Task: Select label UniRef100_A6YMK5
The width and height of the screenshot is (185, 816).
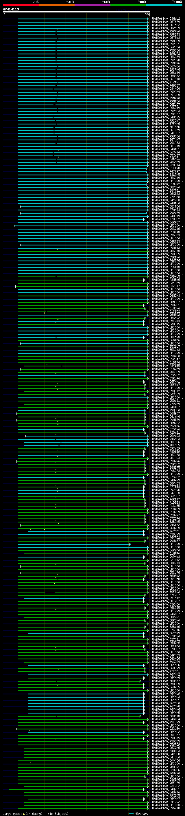Action: [166, 713]
